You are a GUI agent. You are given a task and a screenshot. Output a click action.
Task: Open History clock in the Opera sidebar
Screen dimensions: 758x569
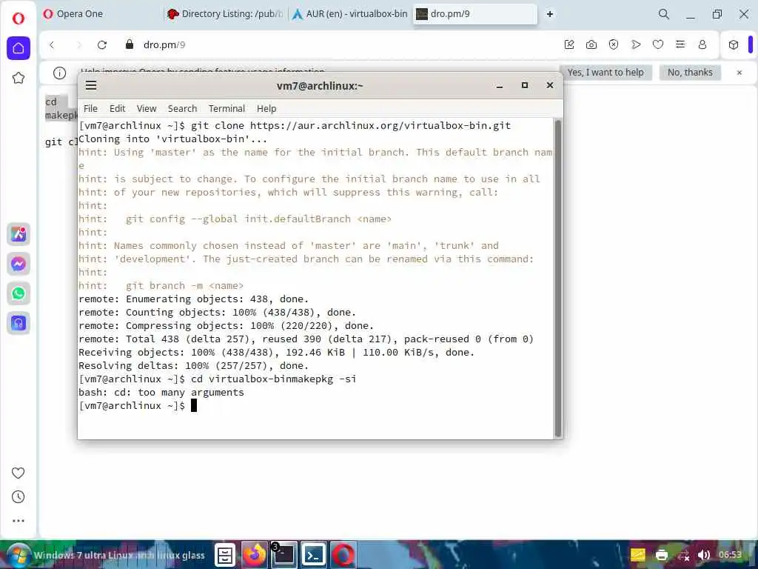click(18, 497)
